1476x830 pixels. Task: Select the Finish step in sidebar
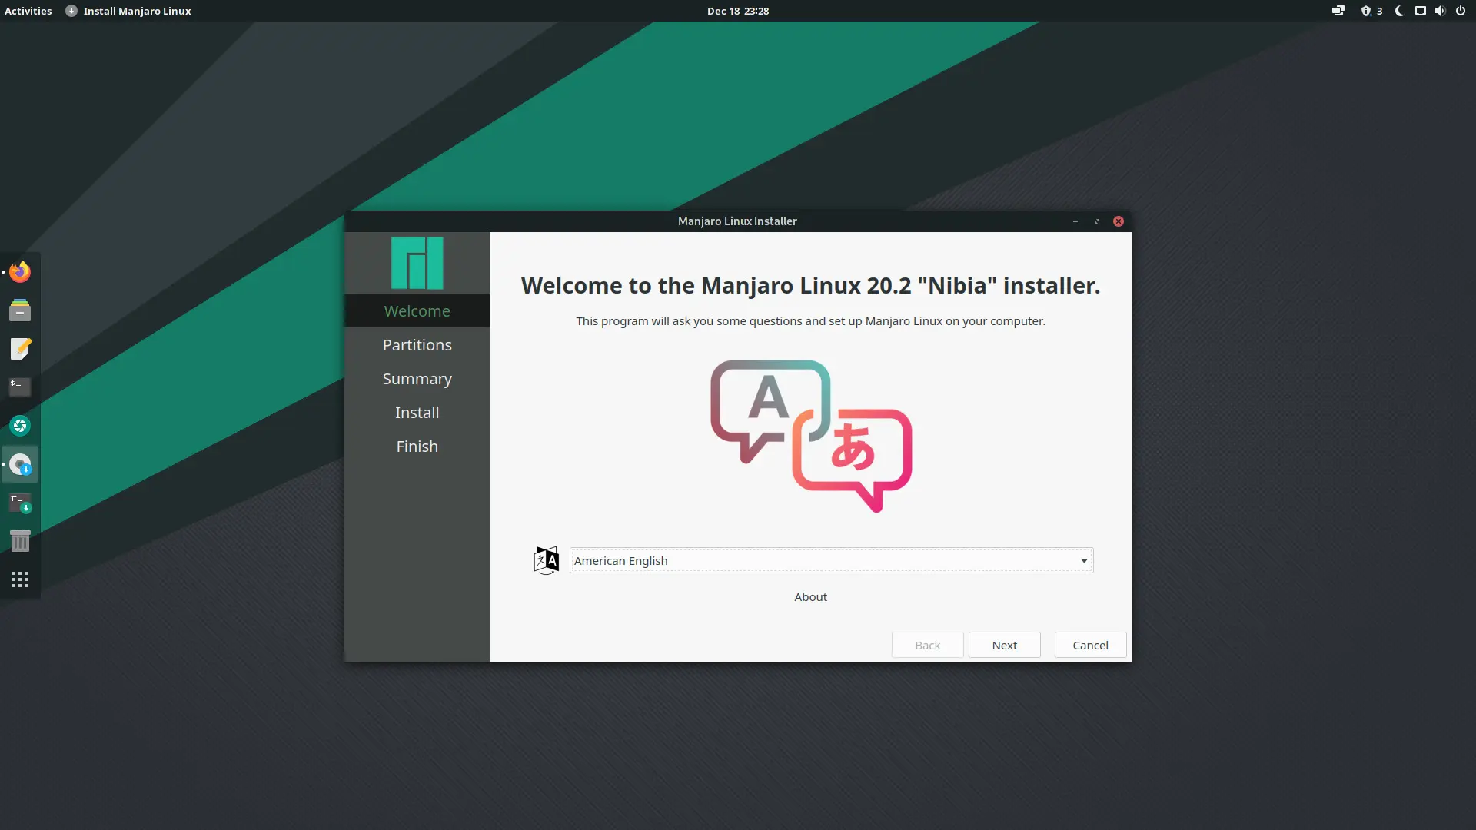417,446
